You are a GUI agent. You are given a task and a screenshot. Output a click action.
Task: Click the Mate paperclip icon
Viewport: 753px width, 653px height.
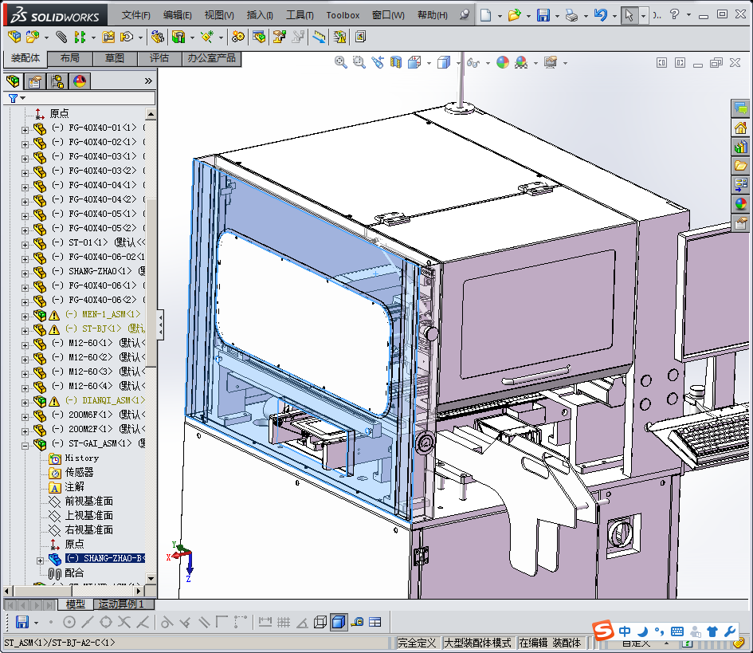coord(61,37)
